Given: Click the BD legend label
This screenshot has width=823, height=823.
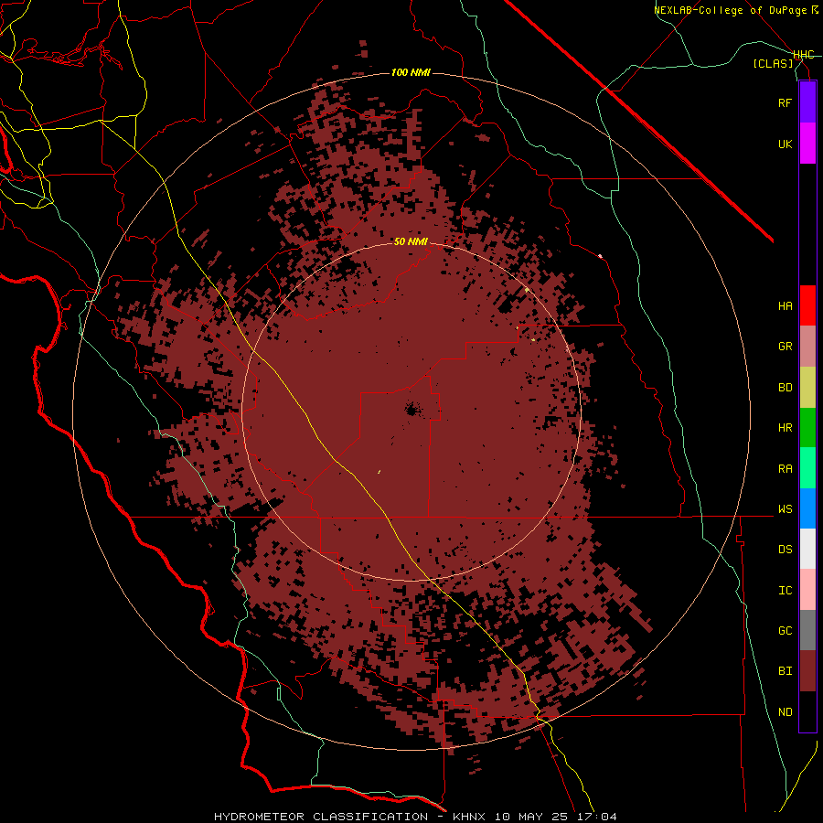Looking at the screenshot, I should [x=785, y=387].
